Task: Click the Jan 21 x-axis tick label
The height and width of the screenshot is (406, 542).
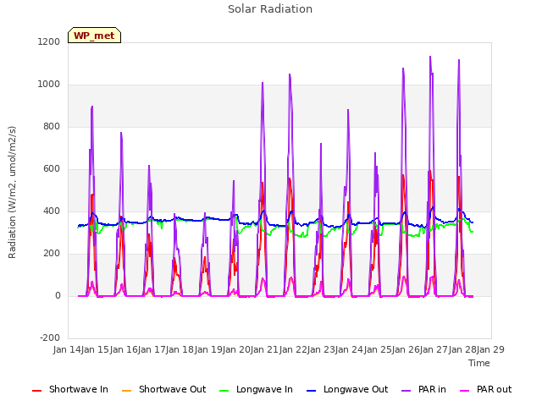Action: click(x=264, y=349)
